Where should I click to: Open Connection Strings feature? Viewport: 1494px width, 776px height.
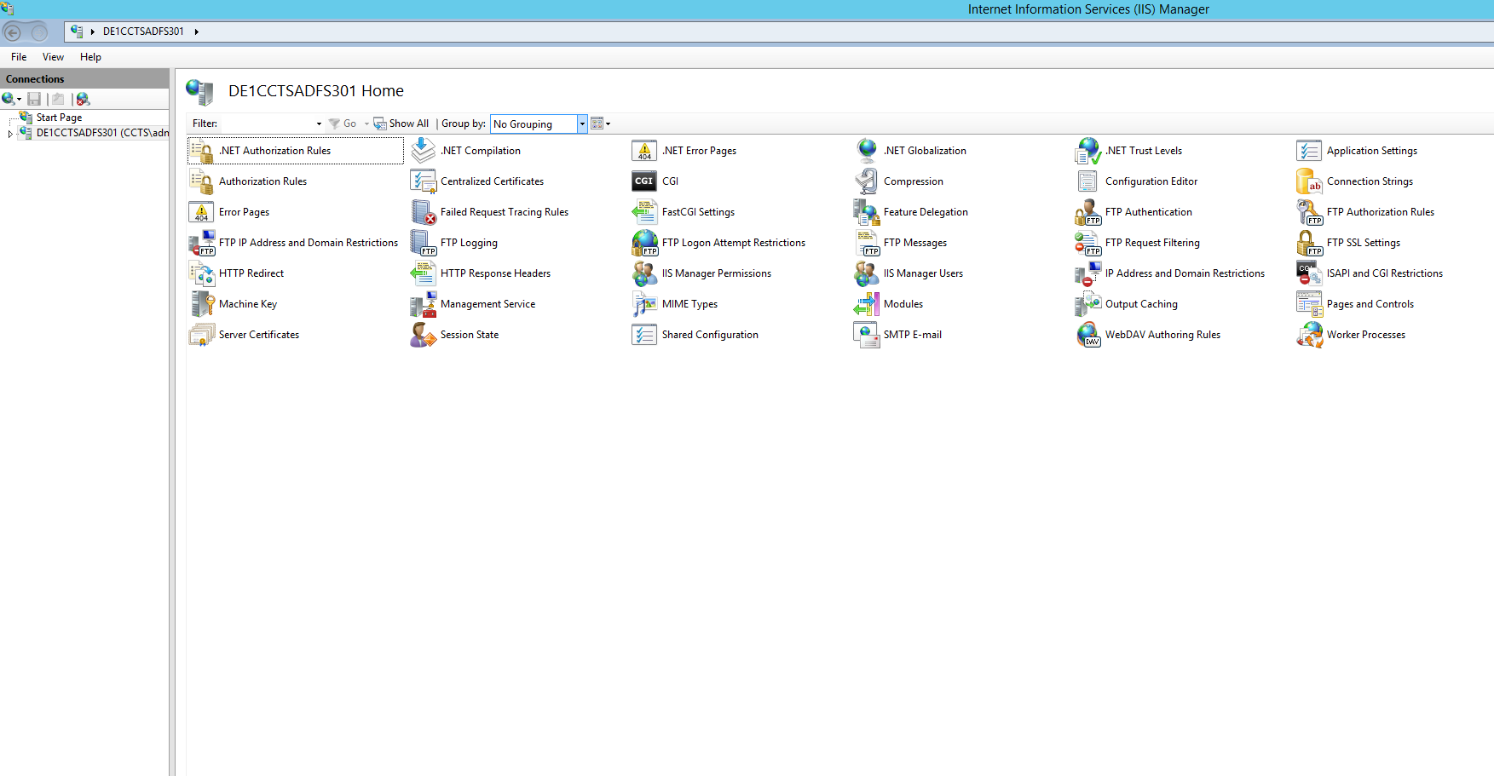pos(1355,181)
